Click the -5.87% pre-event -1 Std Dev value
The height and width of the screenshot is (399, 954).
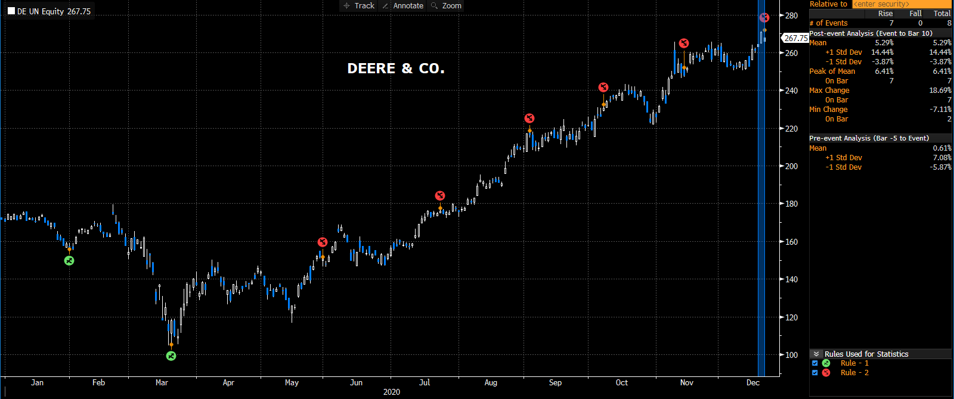click(940, 167)
